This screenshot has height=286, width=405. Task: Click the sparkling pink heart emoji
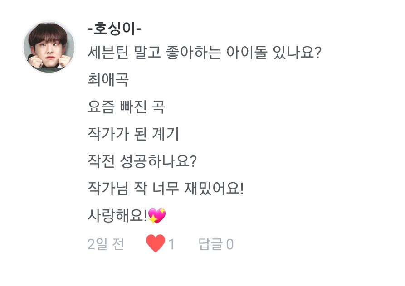point(156,216)
